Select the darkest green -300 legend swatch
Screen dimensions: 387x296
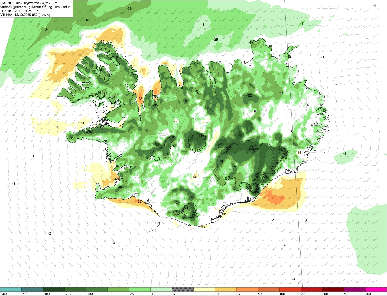click(54, 289)
